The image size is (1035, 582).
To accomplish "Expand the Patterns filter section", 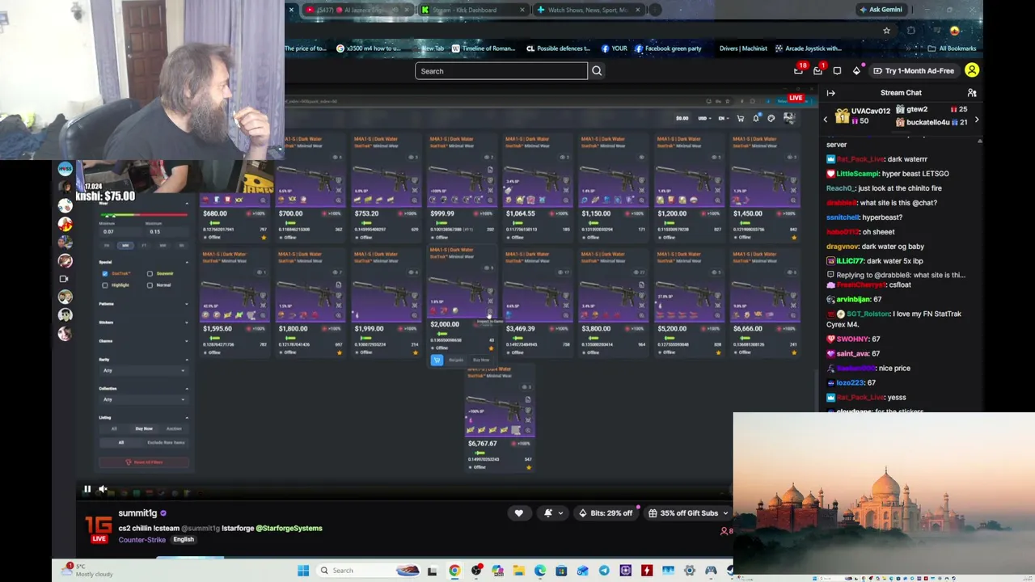I will [144, 304].
